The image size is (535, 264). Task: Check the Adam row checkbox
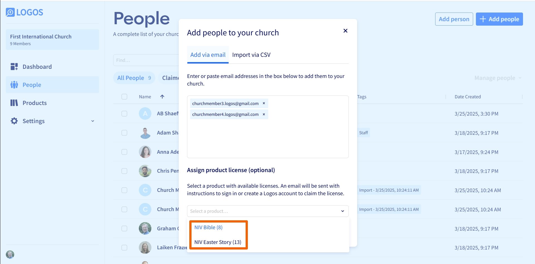coord(124,133)
